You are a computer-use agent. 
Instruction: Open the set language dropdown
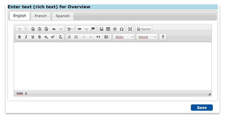[107, 37]
